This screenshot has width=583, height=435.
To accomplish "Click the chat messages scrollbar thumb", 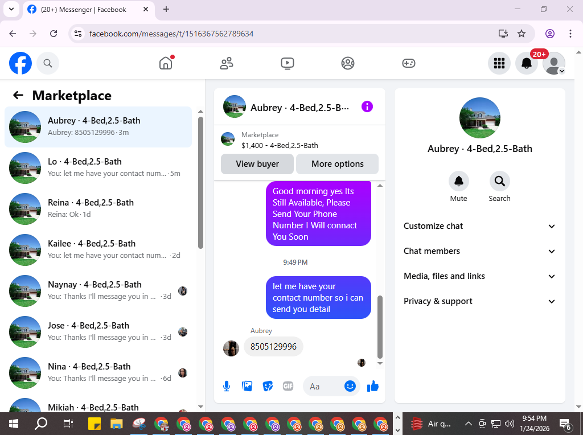I will (380, 326).
